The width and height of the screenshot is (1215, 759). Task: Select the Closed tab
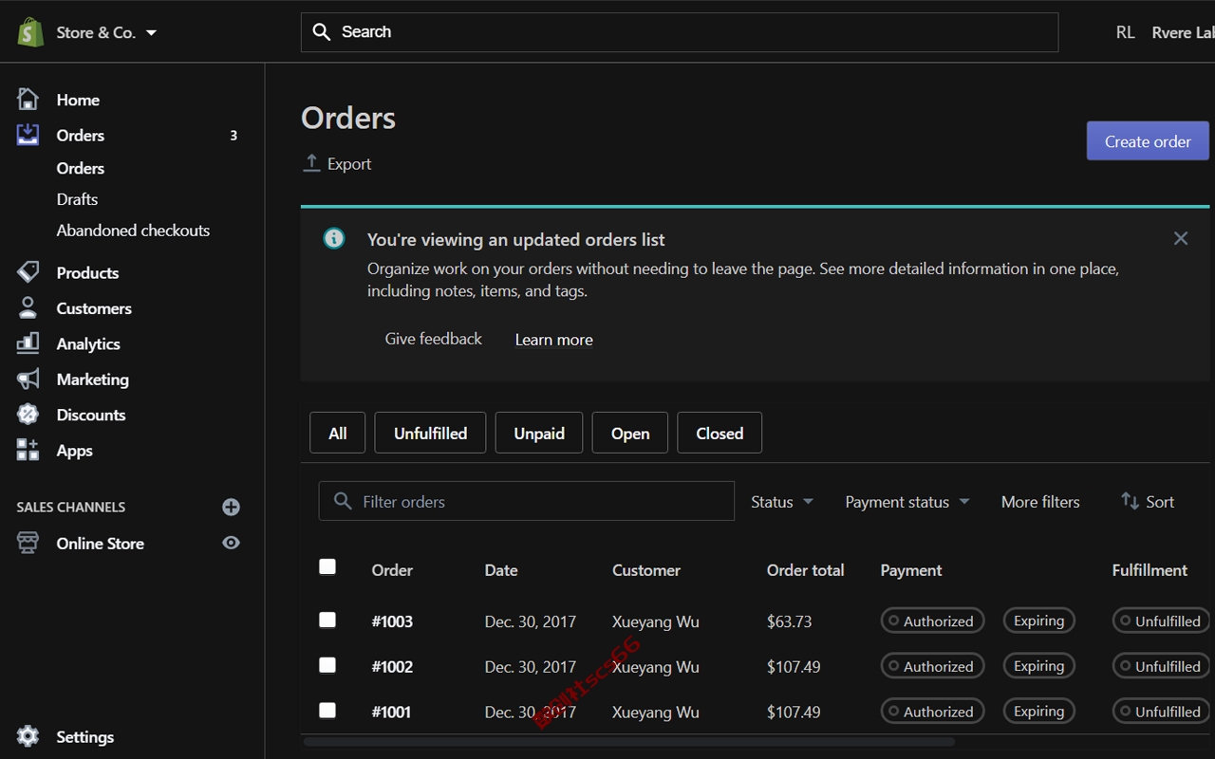click(720, 433)
